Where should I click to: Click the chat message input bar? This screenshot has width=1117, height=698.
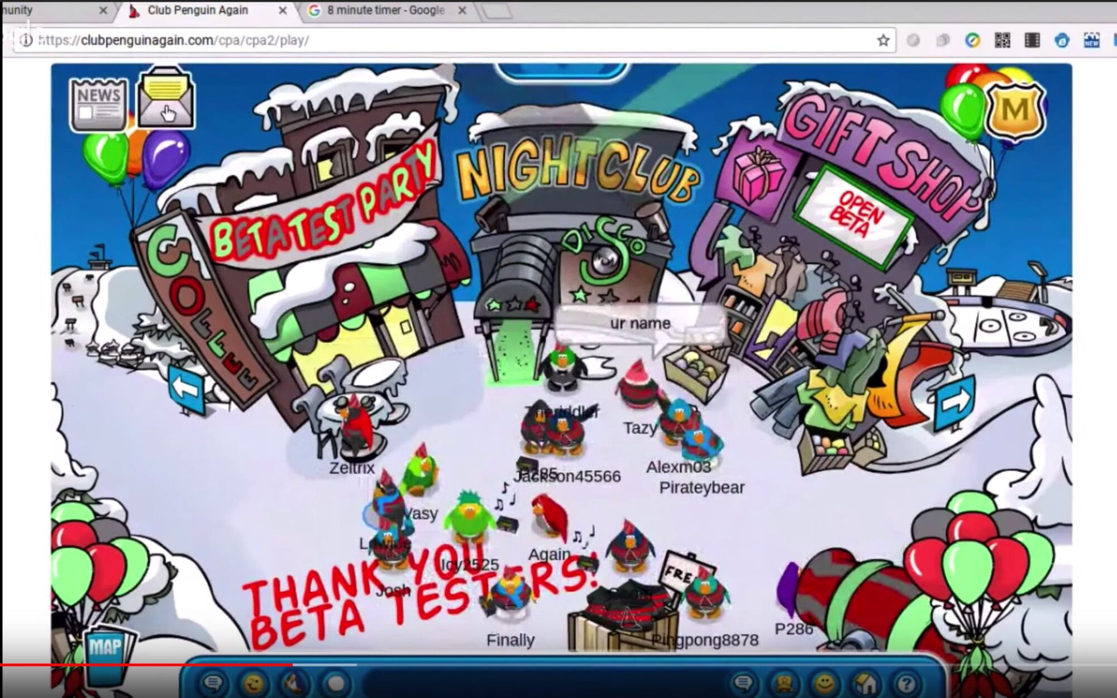coord(542,683)
